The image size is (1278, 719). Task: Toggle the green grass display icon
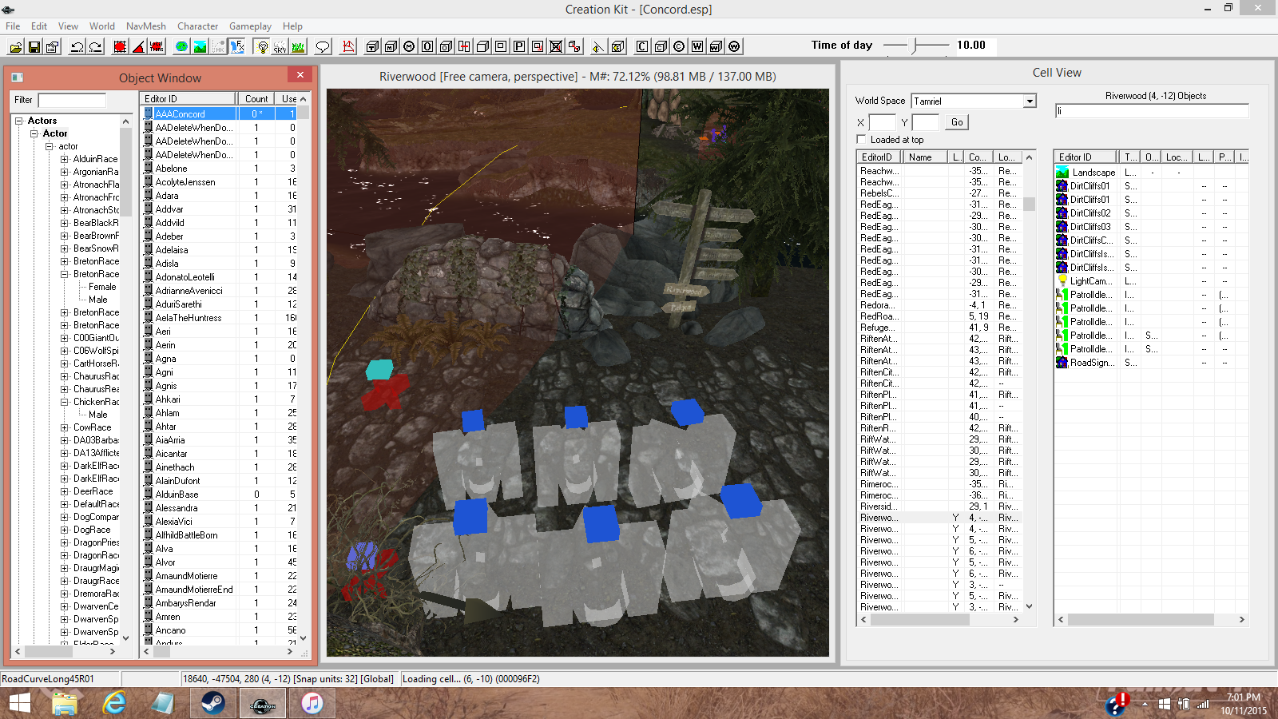[298, 47]
